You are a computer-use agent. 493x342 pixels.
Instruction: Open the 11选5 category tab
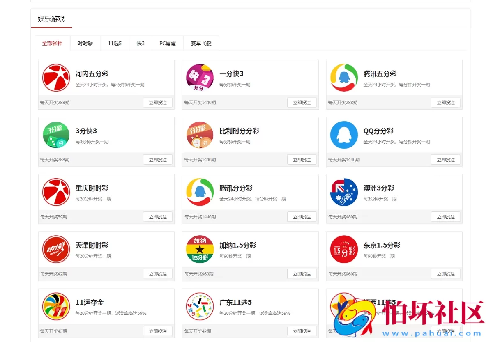114,43
